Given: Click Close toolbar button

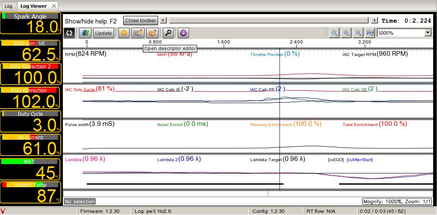Looking at the screenshot, I should (x=141, y=21).
